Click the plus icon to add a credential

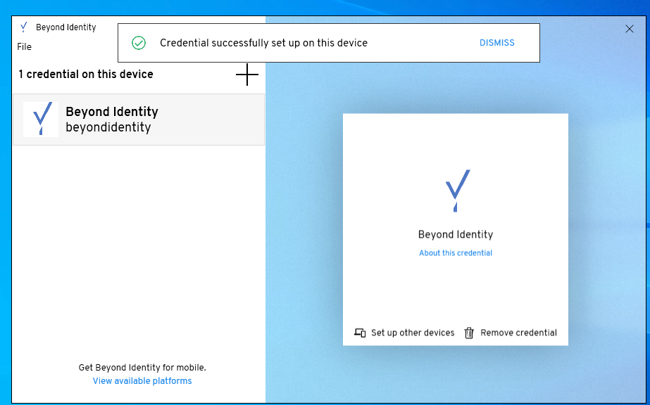247,75
